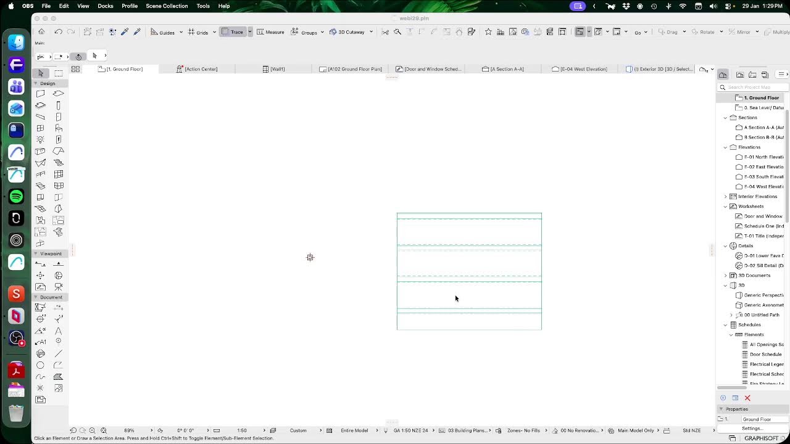Screen dimensions: 790x444
Task: Toggle Guides on or off
Action: 163,32
